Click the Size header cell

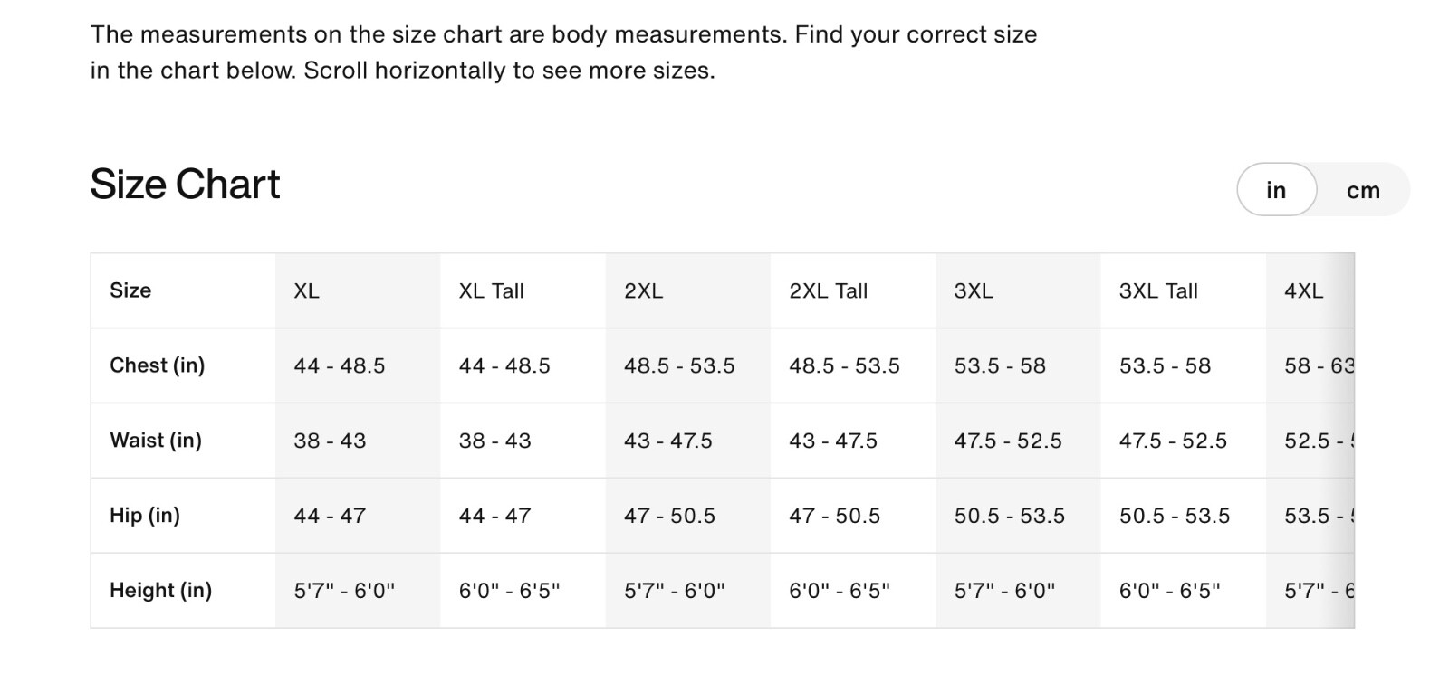(130, 290)
